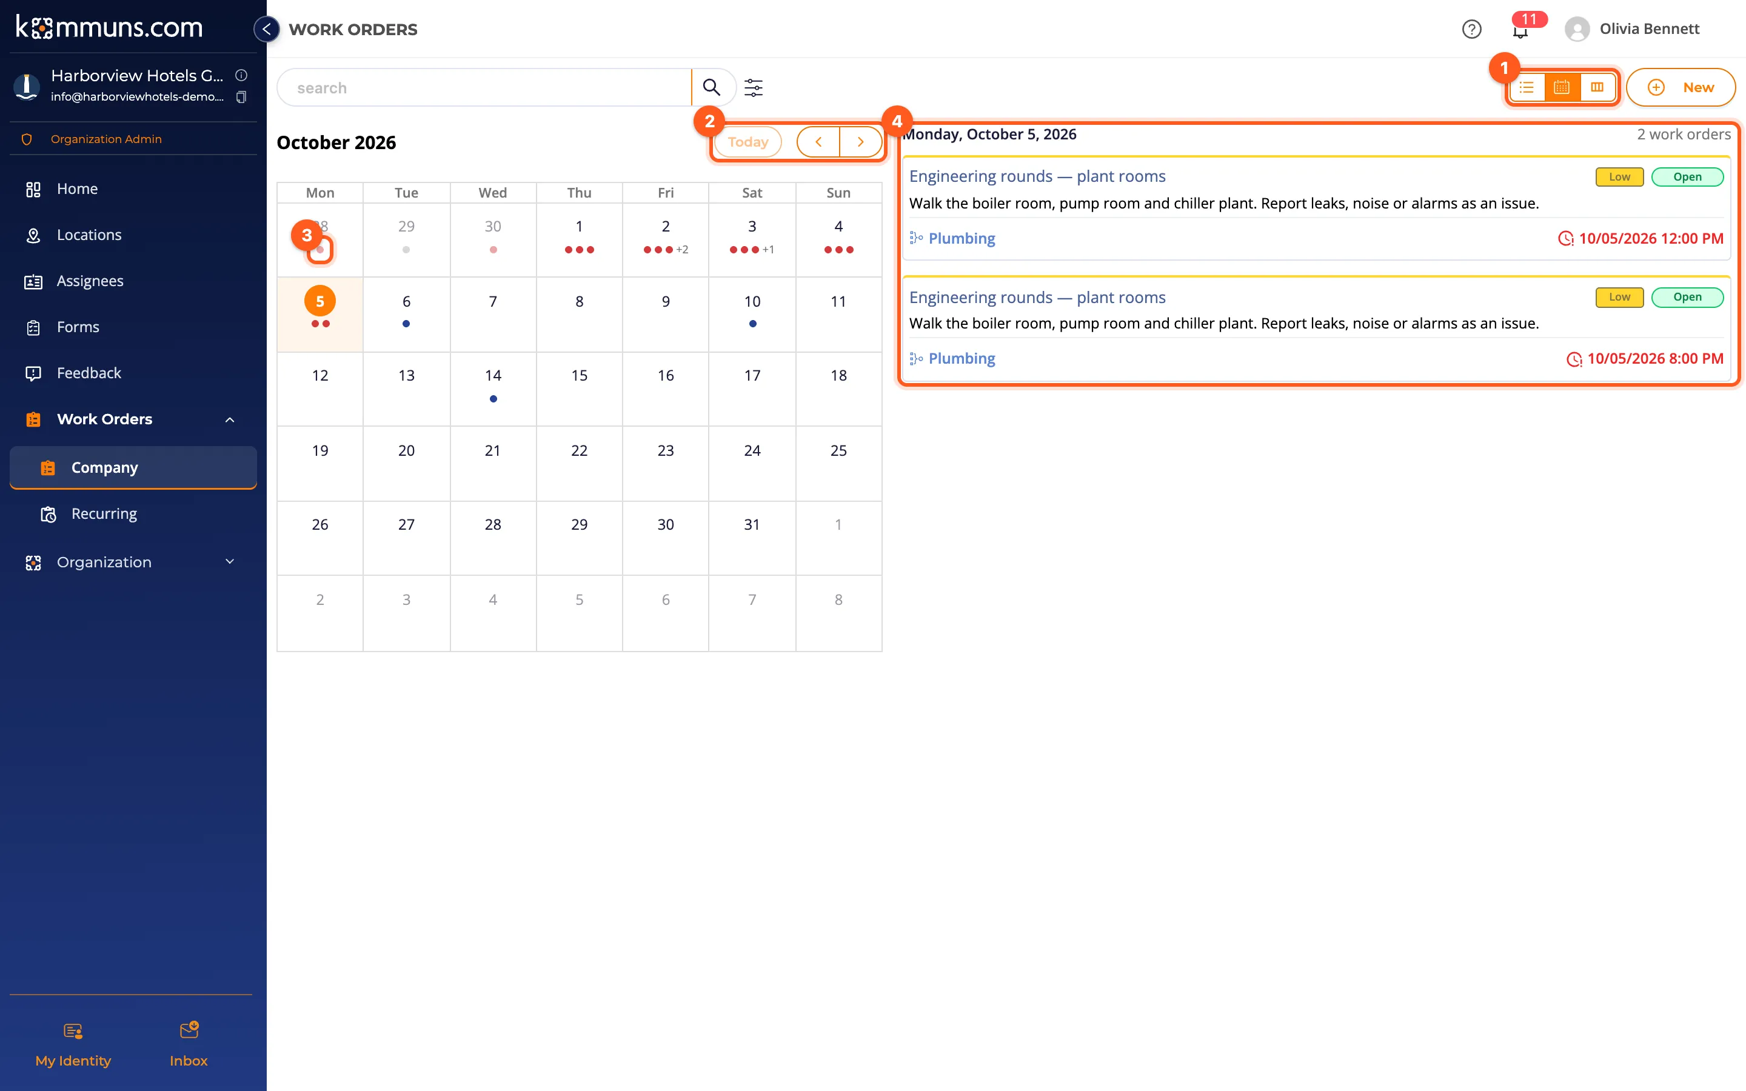
Task: Click the search magnifier icon
Action: pos(711,87)
